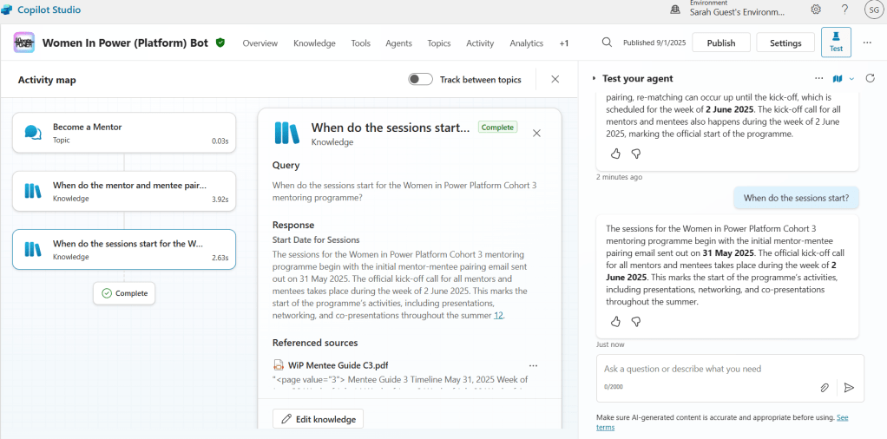This screenshot has height=439, width=887.
Task: Click the activity map icon in test panel
Action: 838,78
